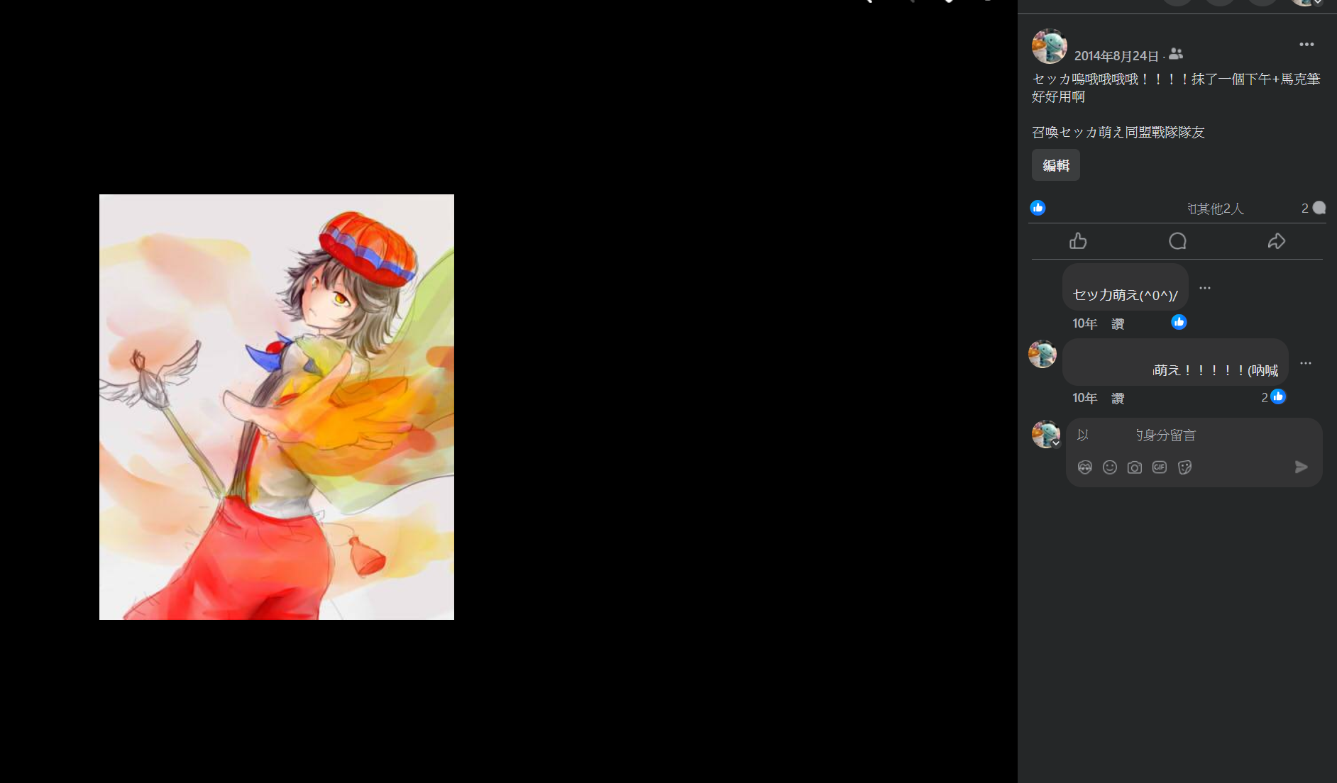Attach a photo with the camera icon
The height and width of the screenshot is (783, 1337).
tap(1135, 467)
